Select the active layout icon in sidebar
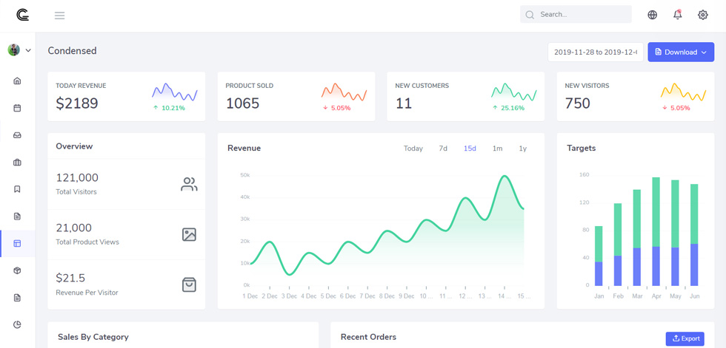Screen dimensions: 726x348 pyautogui.click(x=17, y=243)
